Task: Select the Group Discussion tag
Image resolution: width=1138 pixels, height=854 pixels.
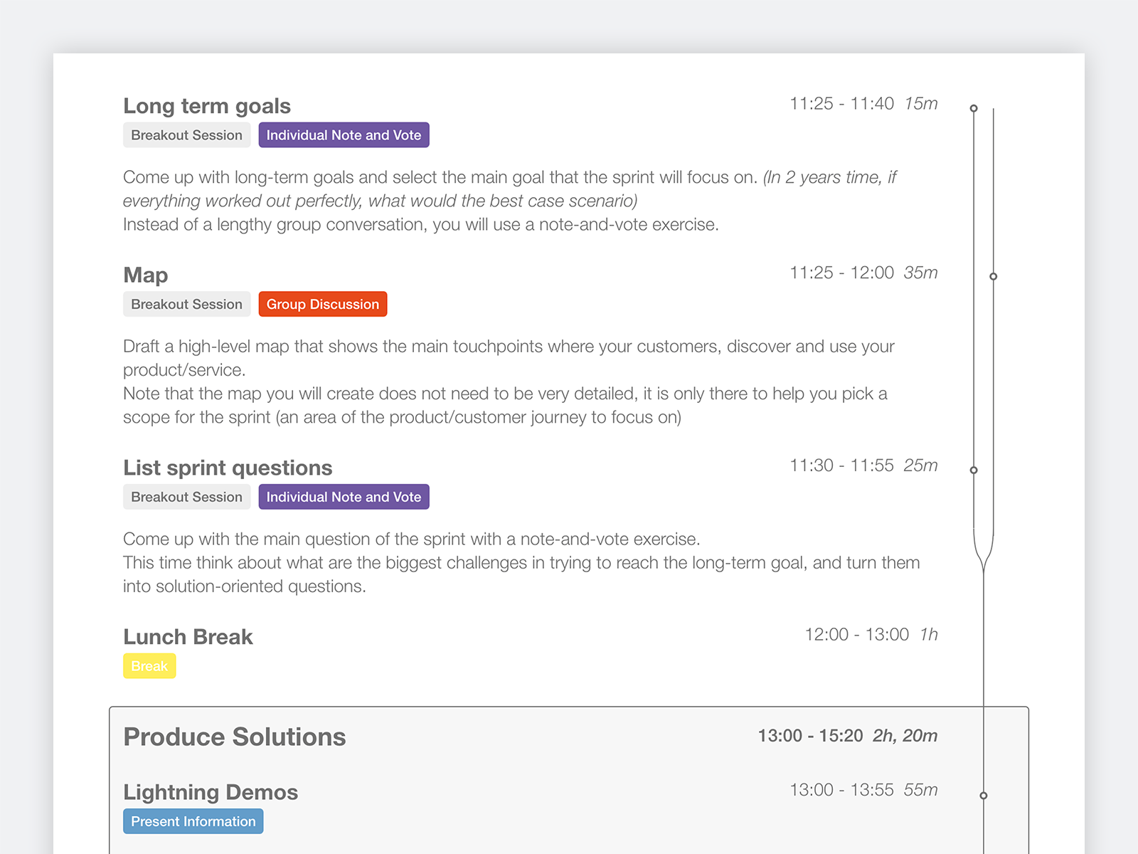Action: coord(323,304)
